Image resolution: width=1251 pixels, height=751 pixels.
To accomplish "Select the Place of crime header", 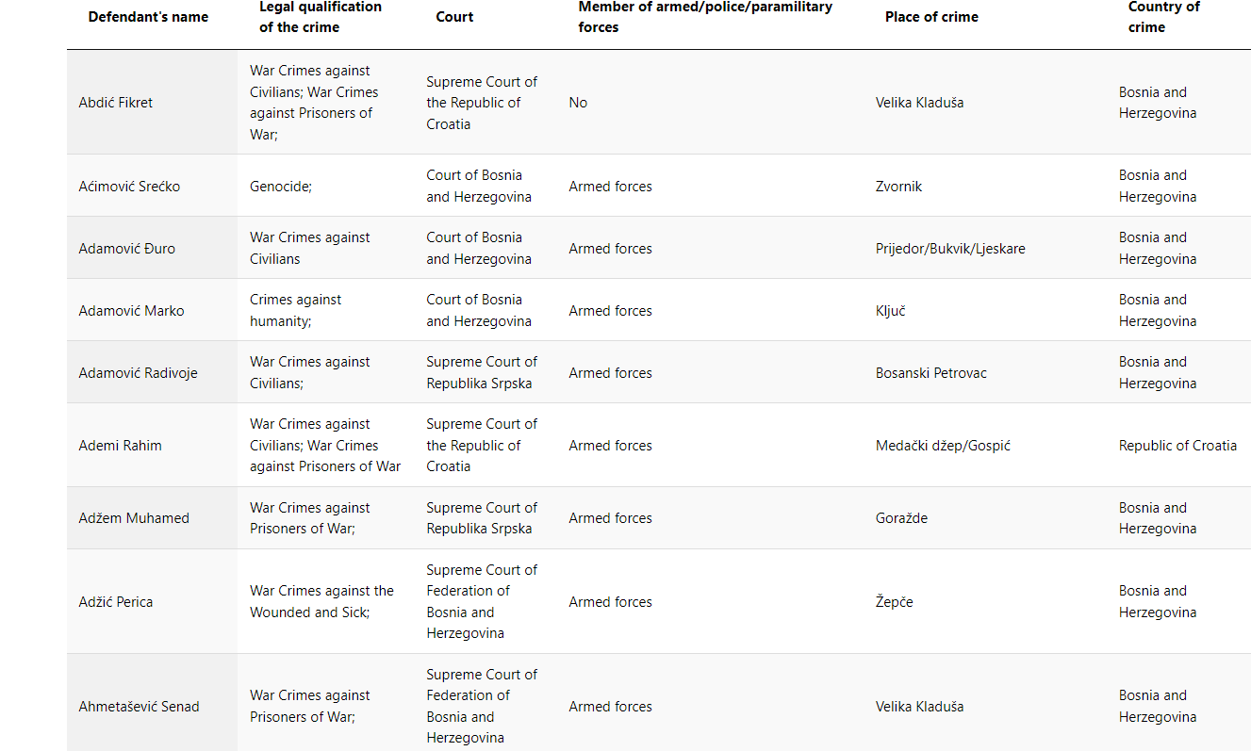I will (x=931, y=17).
